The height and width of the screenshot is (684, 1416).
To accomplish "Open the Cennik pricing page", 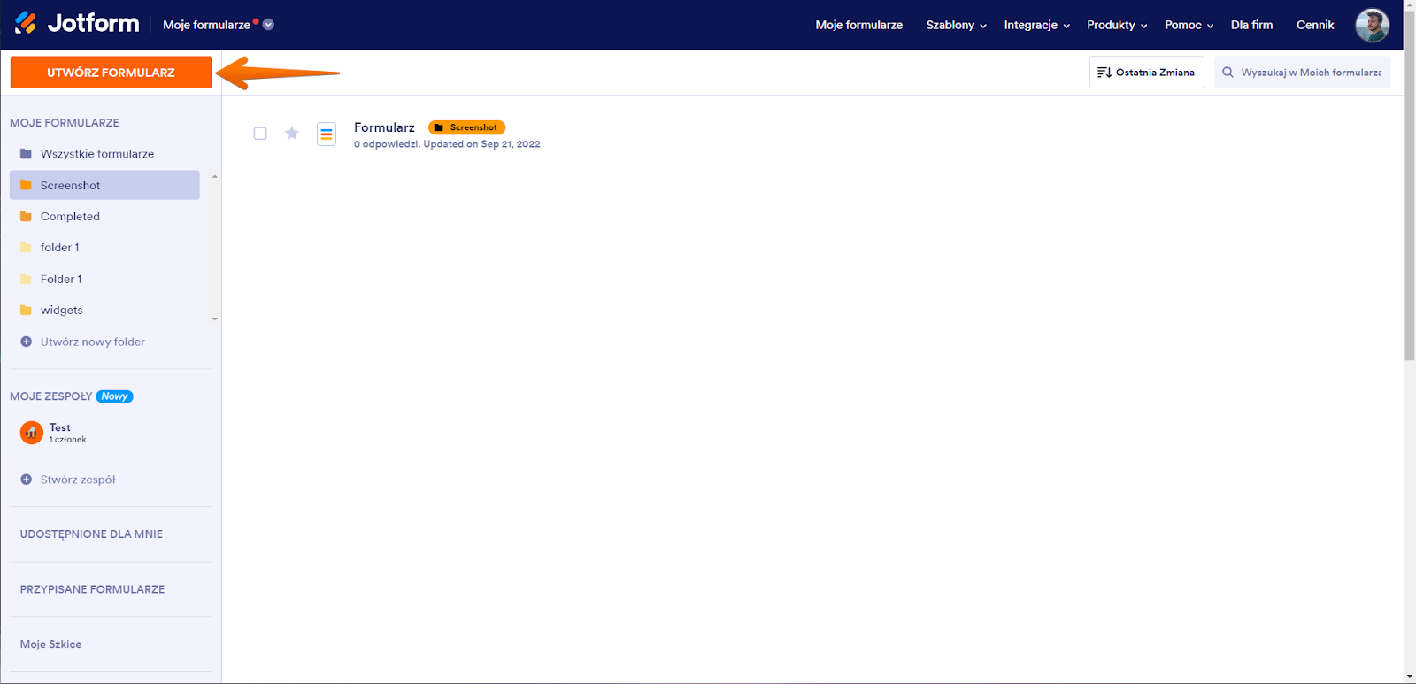I will (1315, 25).
